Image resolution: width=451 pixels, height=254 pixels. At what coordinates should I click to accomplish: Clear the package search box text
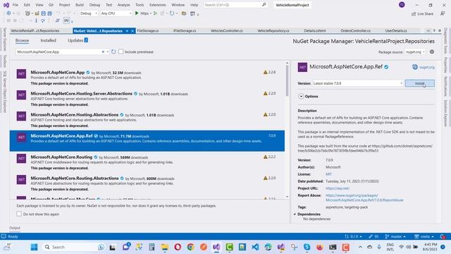point(103,52)
